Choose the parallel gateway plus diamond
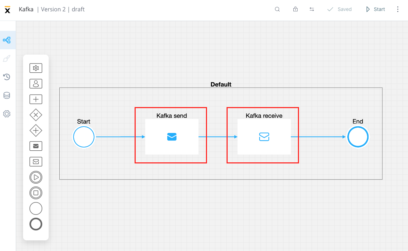Viewport: 408px width, 251px height. (x=36, y=130)
